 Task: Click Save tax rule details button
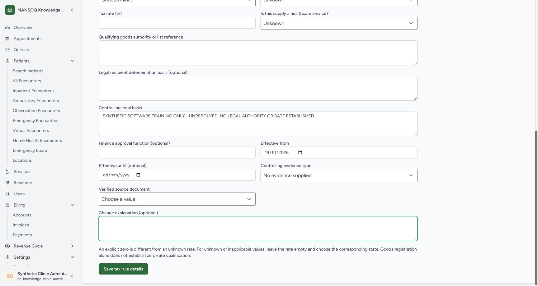(123, 269)
